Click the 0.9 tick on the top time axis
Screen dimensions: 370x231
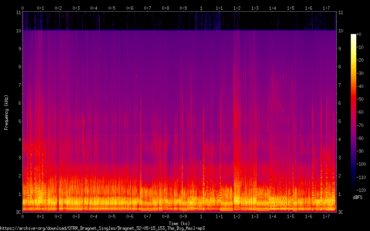tap(183, 8)
